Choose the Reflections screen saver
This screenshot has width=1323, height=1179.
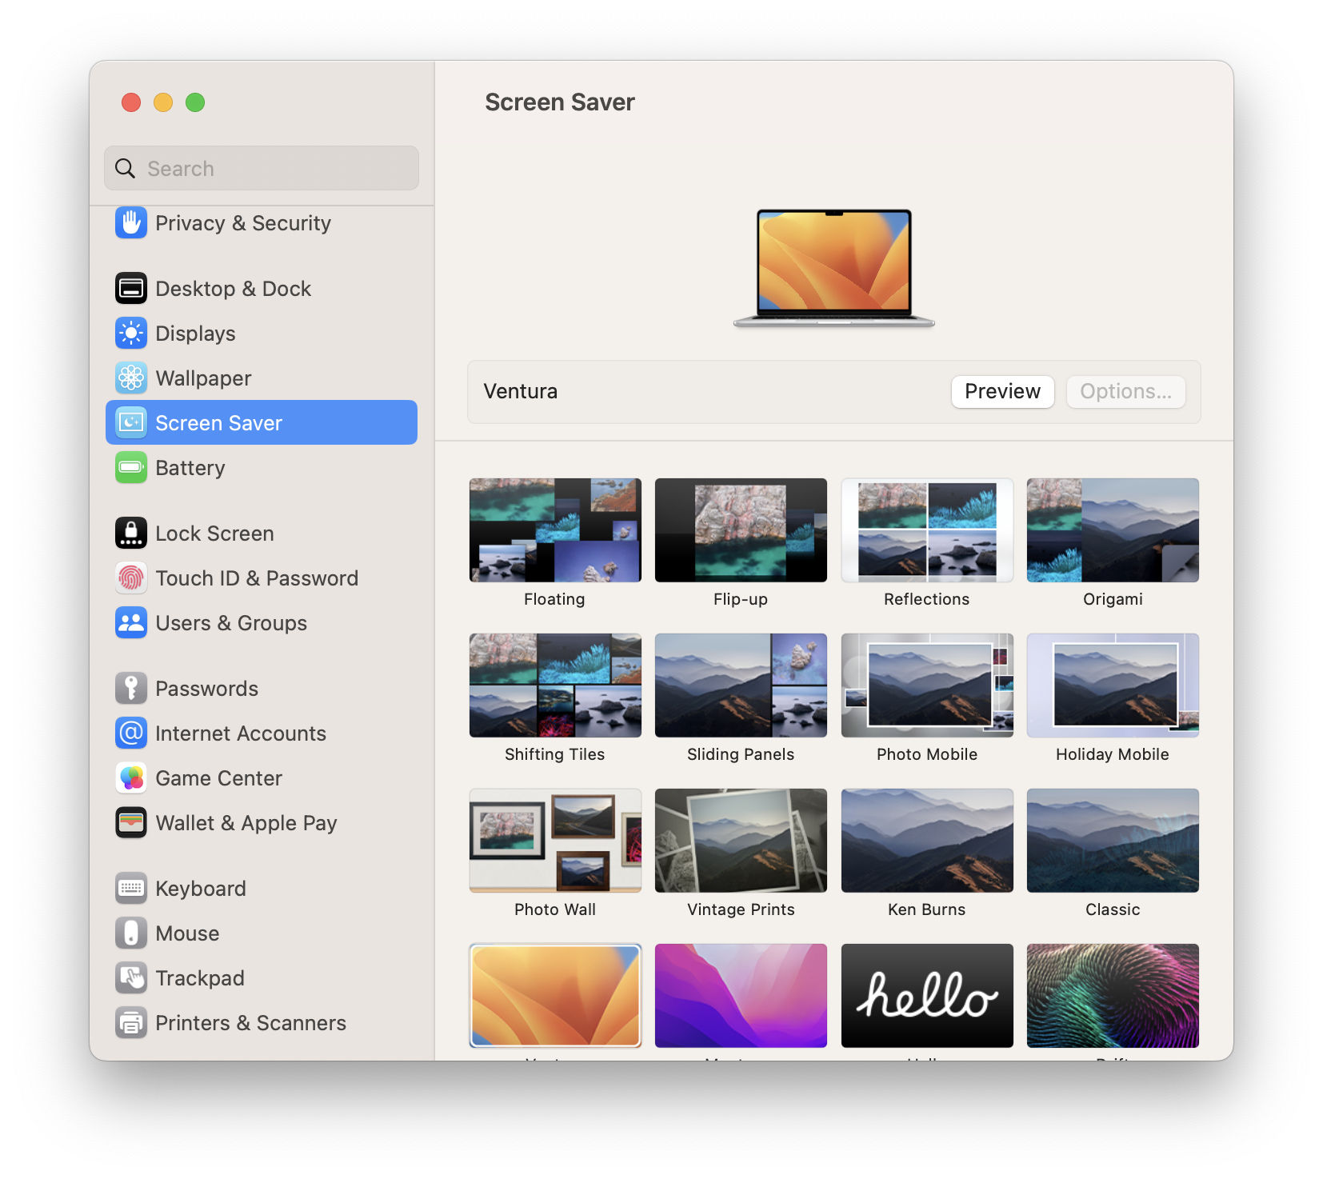927,530
